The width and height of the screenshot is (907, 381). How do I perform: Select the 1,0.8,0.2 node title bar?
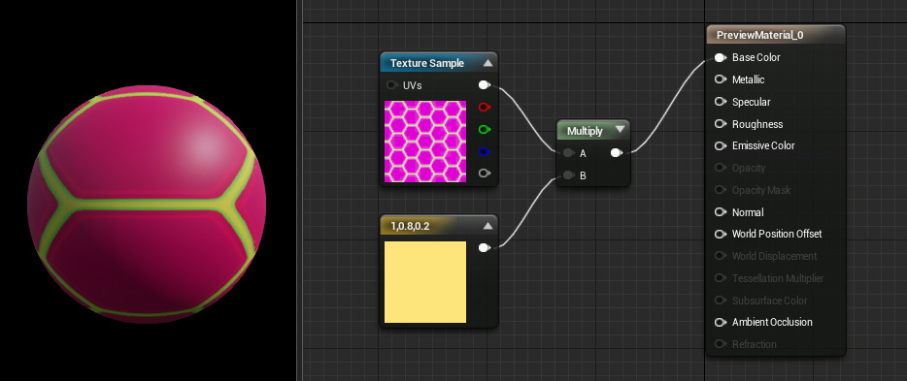pos(439,226)
